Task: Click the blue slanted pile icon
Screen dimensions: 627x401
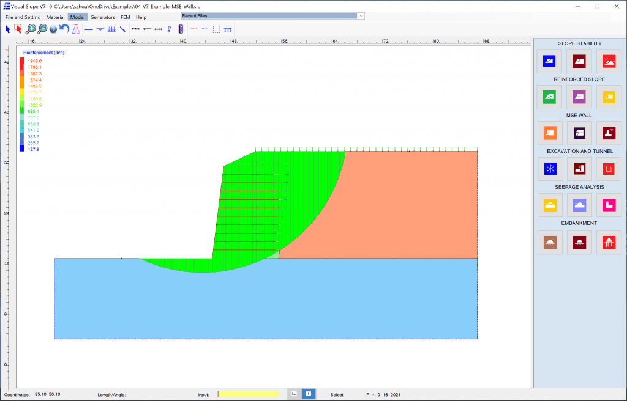Action: point(169,29)
